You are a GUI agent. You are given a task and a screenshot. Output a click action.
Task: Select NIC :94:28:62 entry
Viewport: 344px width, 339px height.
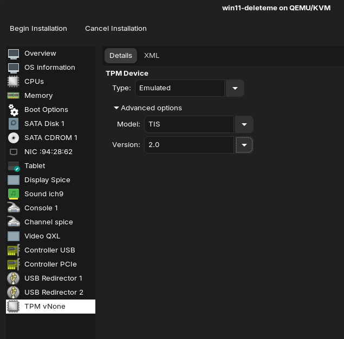point(51,152)
